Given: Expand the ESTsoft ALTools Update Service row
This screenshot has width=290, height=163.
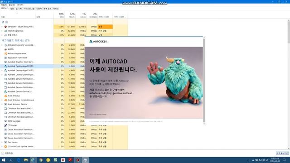Looking at the screenshot, I should tap(2, 147).
